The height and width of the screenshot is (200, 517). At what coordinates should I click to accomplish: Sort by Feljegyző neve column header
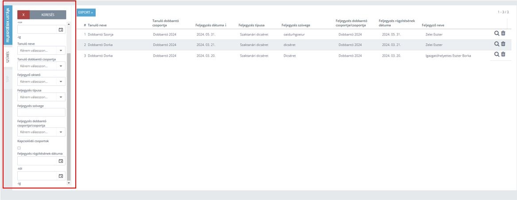pyautogui.click(x=433, y=25)
